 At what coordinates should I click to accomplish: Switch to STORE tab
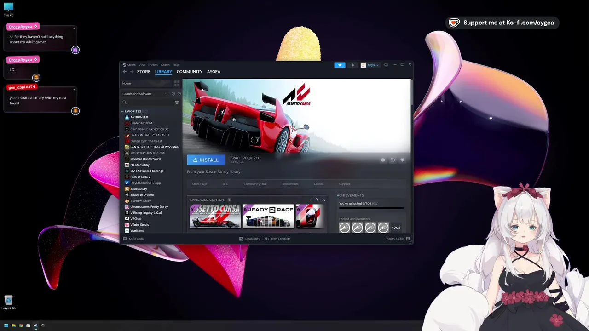click(x=144, y=72)
